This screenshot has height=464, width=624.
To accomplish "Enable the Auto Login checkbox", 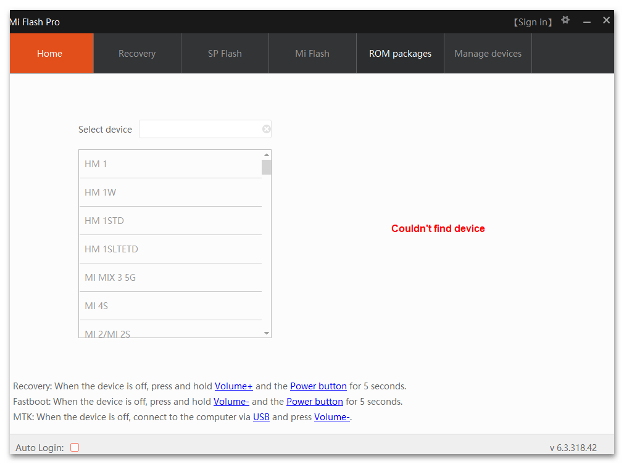I will 75,447.
